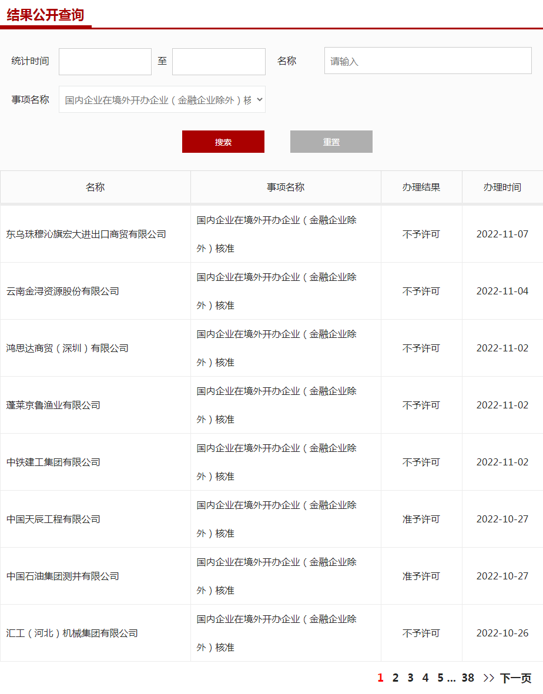
Task: Click the current page 1 indicator
Action: (x=380, y=678)
